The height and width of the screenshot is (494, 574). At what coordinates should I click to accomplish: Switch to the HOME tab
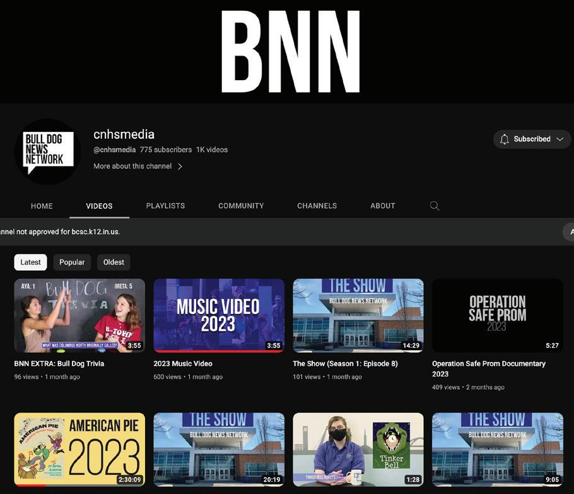(42, 206)
